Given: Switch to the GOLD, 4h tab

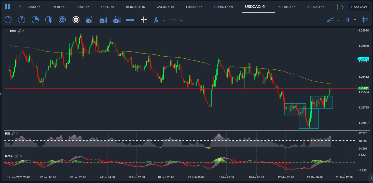Looking at the screenshot, I should (x=107, y=7).
